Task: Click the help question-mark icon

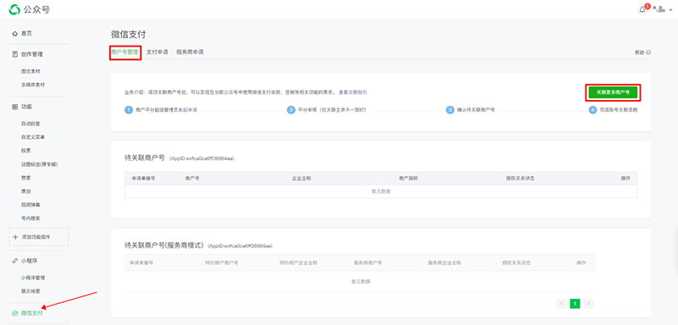Action: [648, 52]
